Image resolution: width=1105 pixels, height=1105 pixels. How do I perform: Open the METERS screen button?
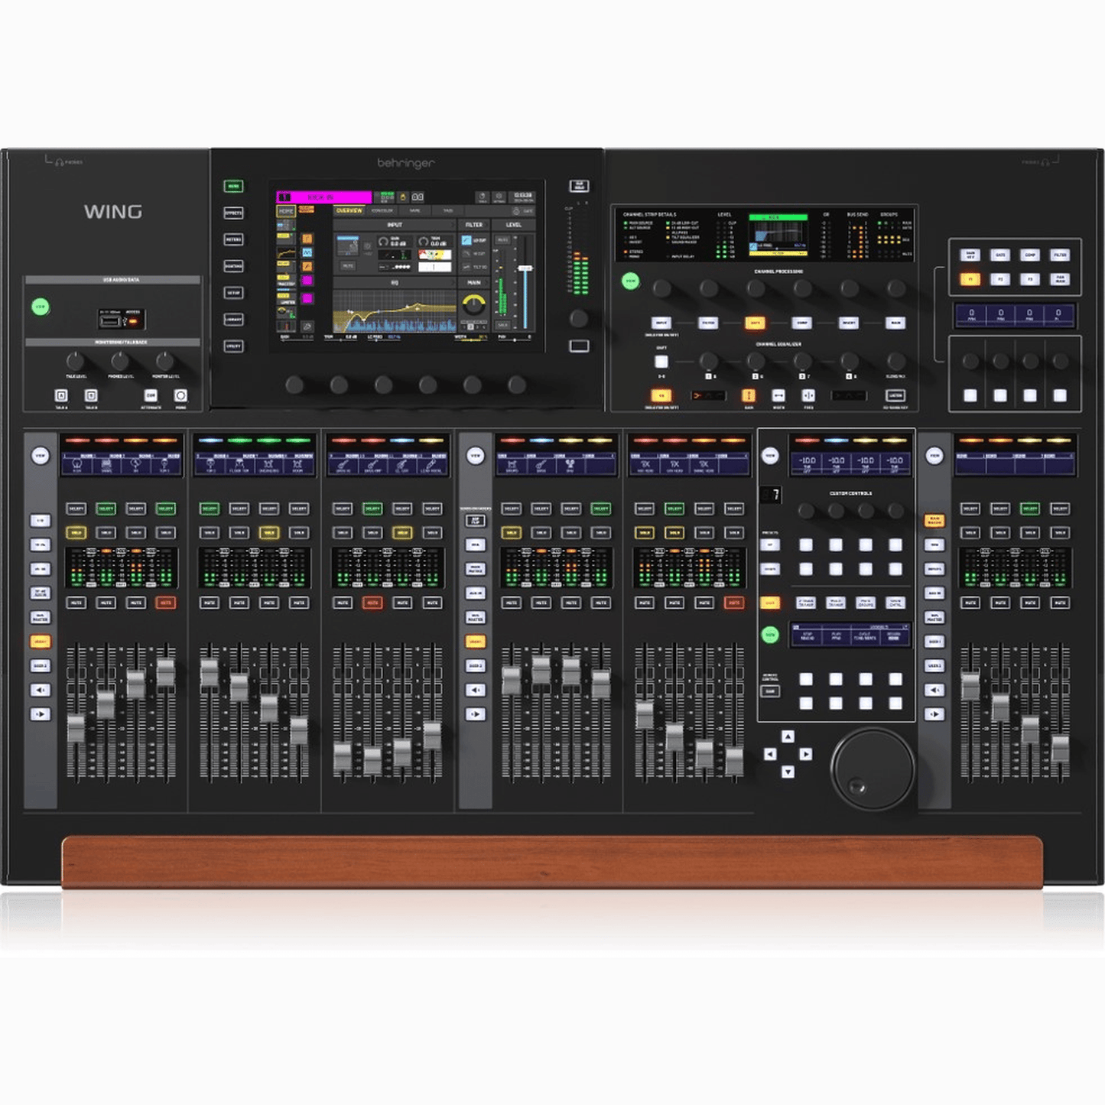(232, 239)
